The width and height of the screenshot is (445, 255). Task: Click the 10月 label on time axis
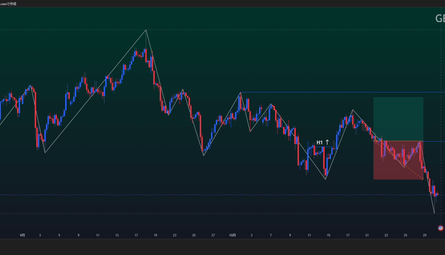pyautogui.click(x=233, y=235)
